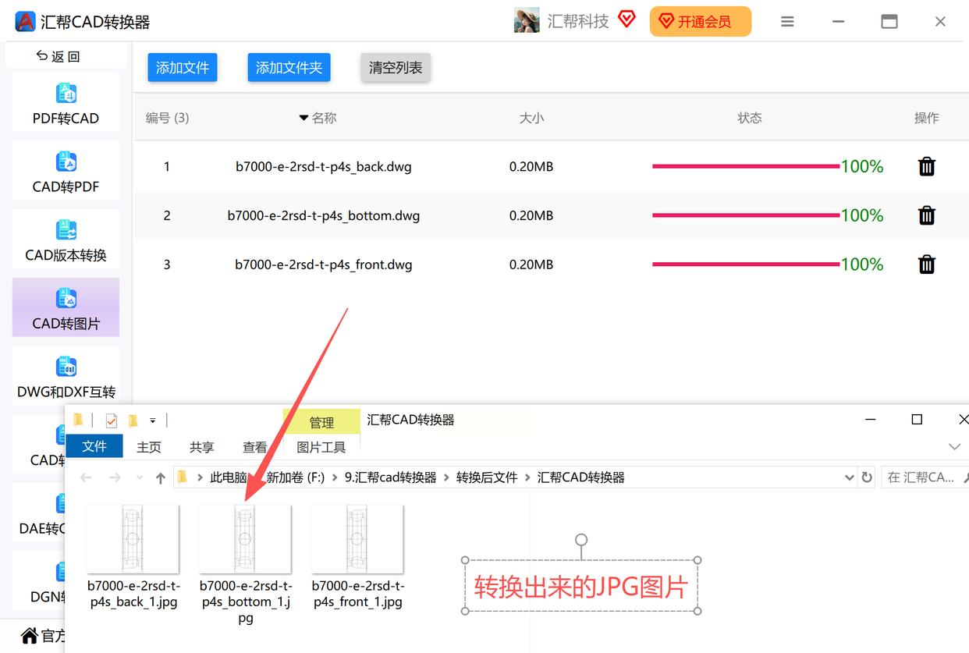
Task: Select the CAD转PDF sidebar icon
Action: coord(66,161)
